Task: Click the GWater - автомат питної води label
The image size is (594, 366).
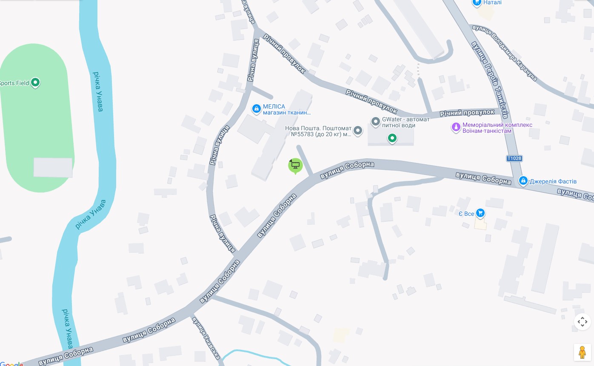Action: (406, 123)
